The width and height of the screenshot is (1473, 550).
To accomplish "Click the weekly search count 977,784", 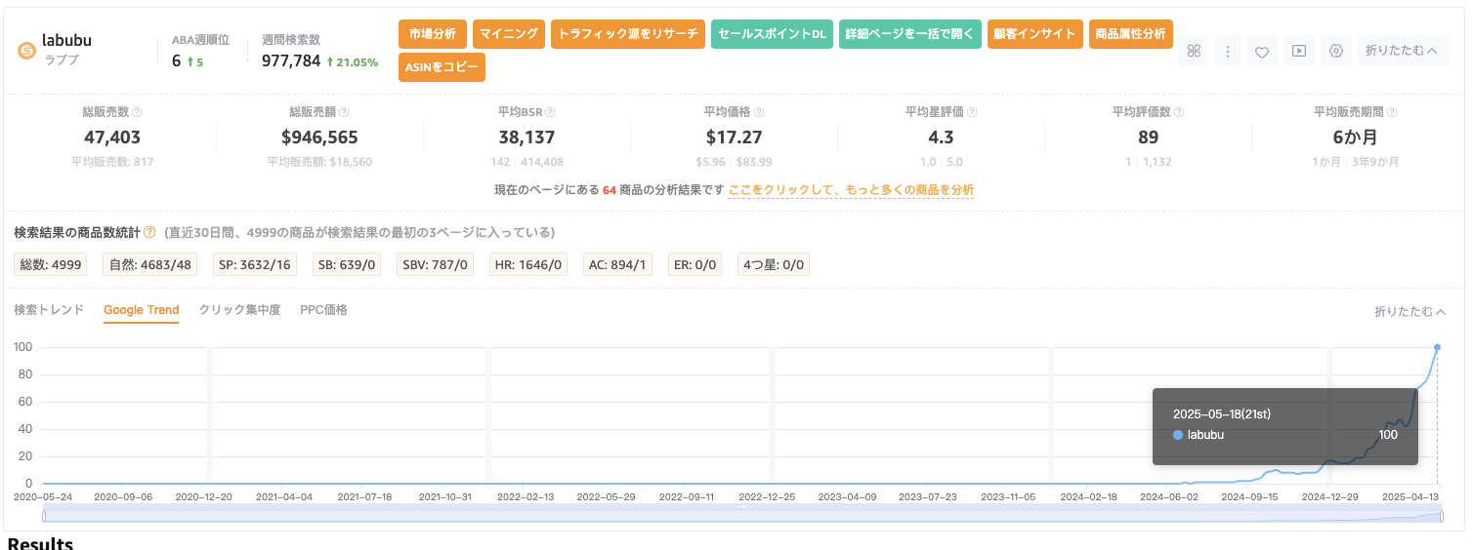I will [x=291, y=60].
